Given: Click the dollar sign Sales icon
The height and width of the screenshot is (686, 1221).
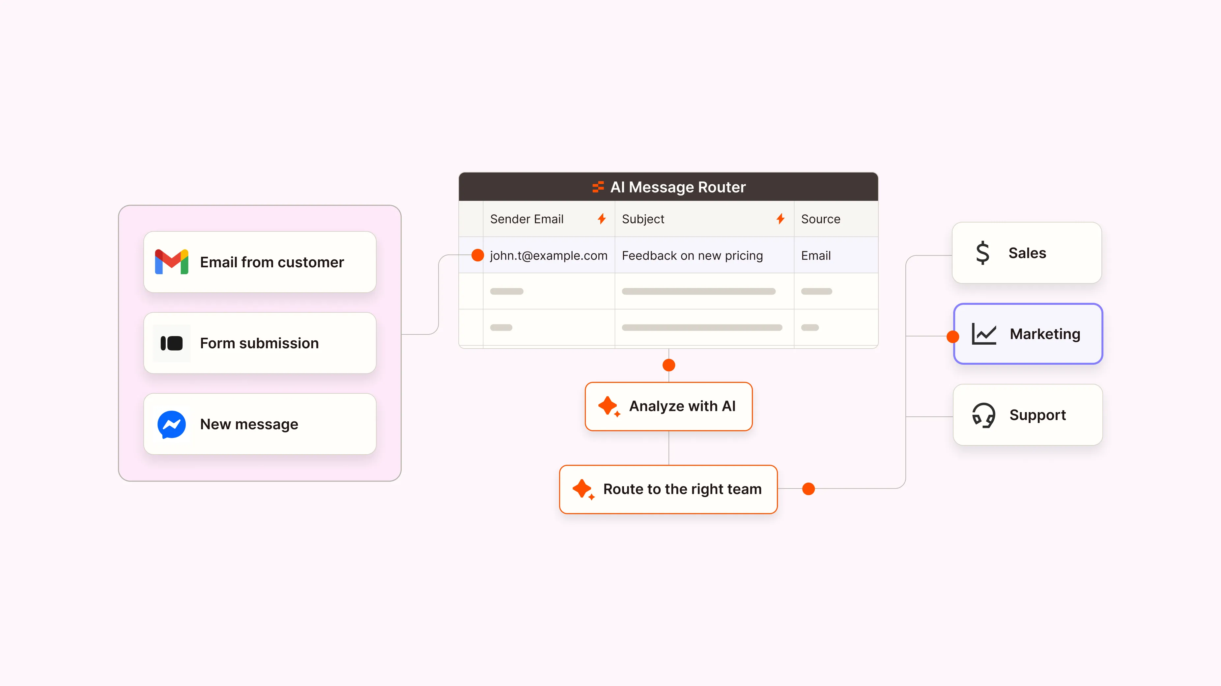Looking at the screenshot, I should click(x=982, y=253).
